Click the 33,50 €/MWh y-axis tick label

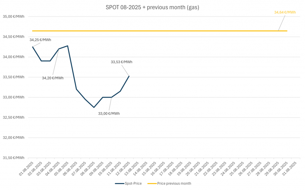(13, 77)
